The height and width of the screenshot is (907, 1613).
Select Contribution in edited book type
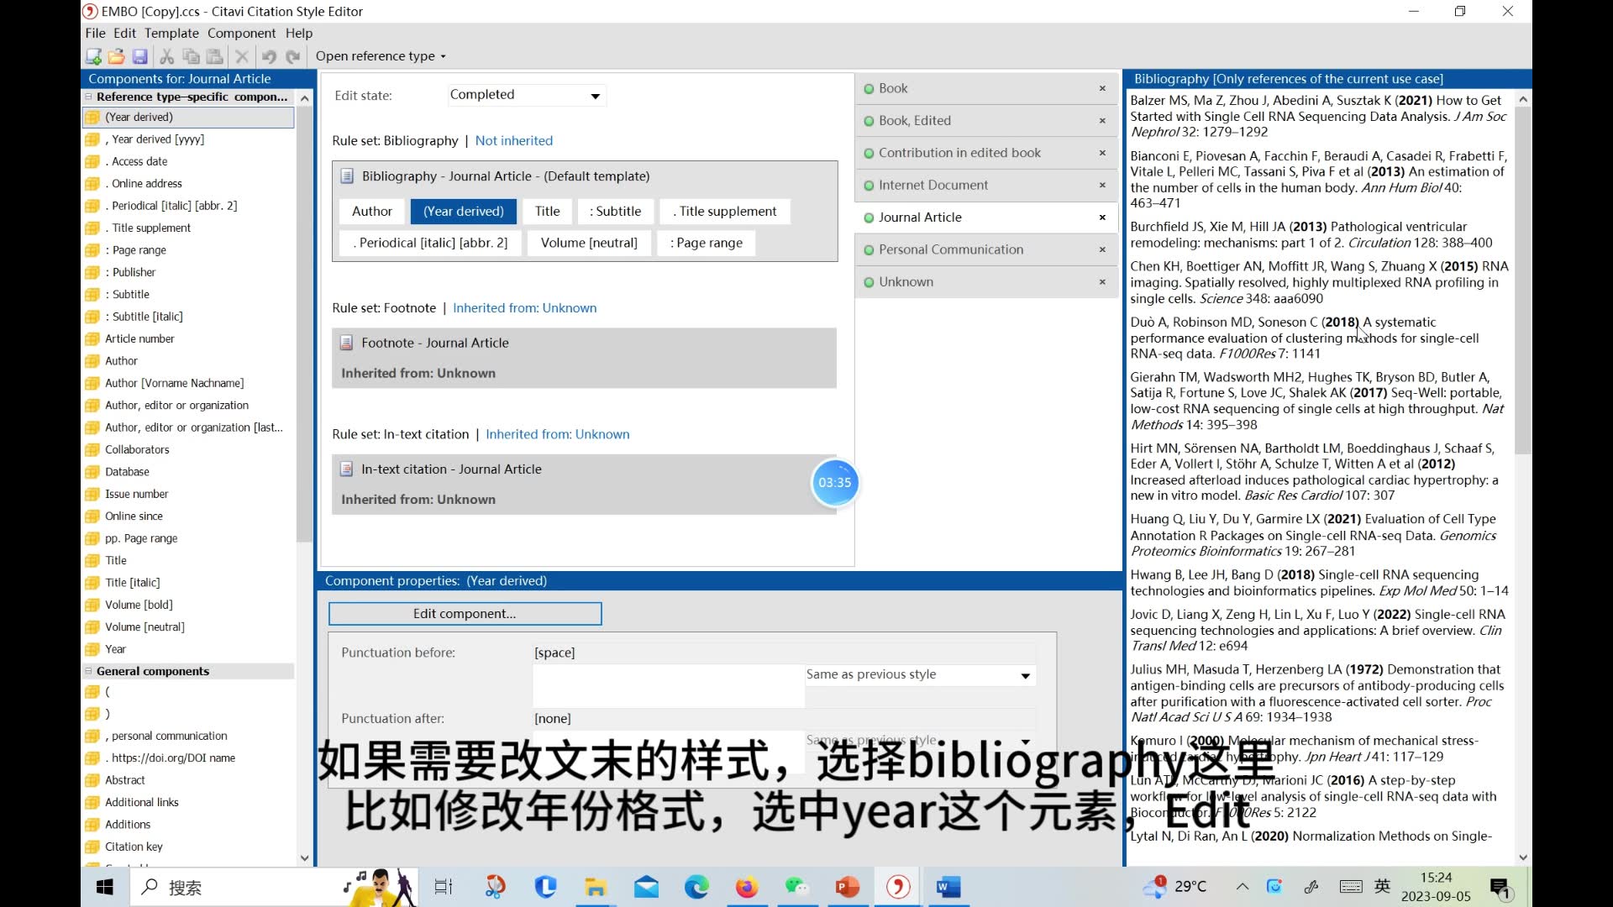(959, 153)
